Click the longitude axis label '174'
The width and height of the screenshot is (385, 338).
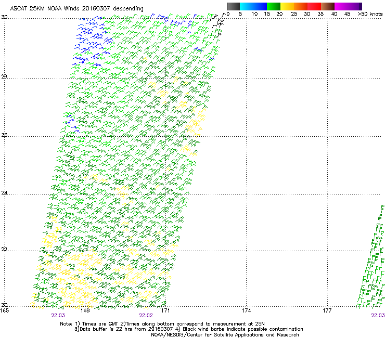click(x=246, y=310)
